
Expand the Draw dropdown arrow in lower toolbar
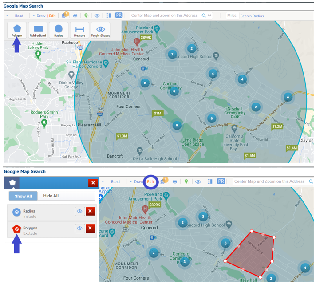point(131,182)
